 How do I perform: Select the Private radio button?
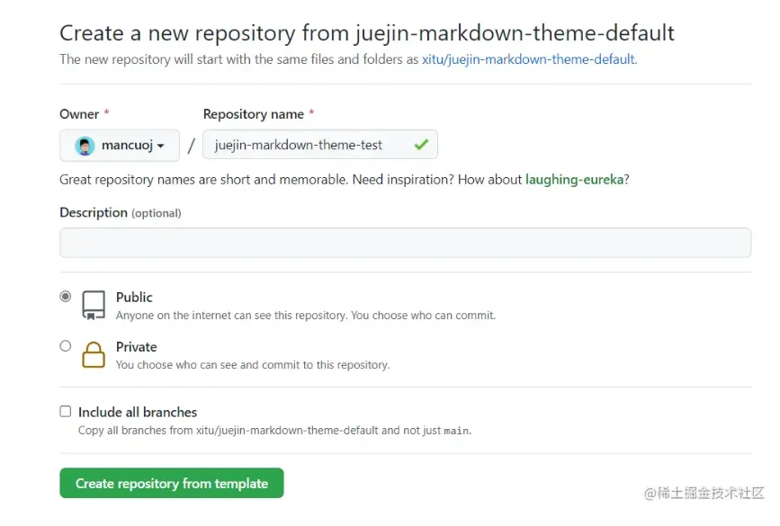[65, 345]
